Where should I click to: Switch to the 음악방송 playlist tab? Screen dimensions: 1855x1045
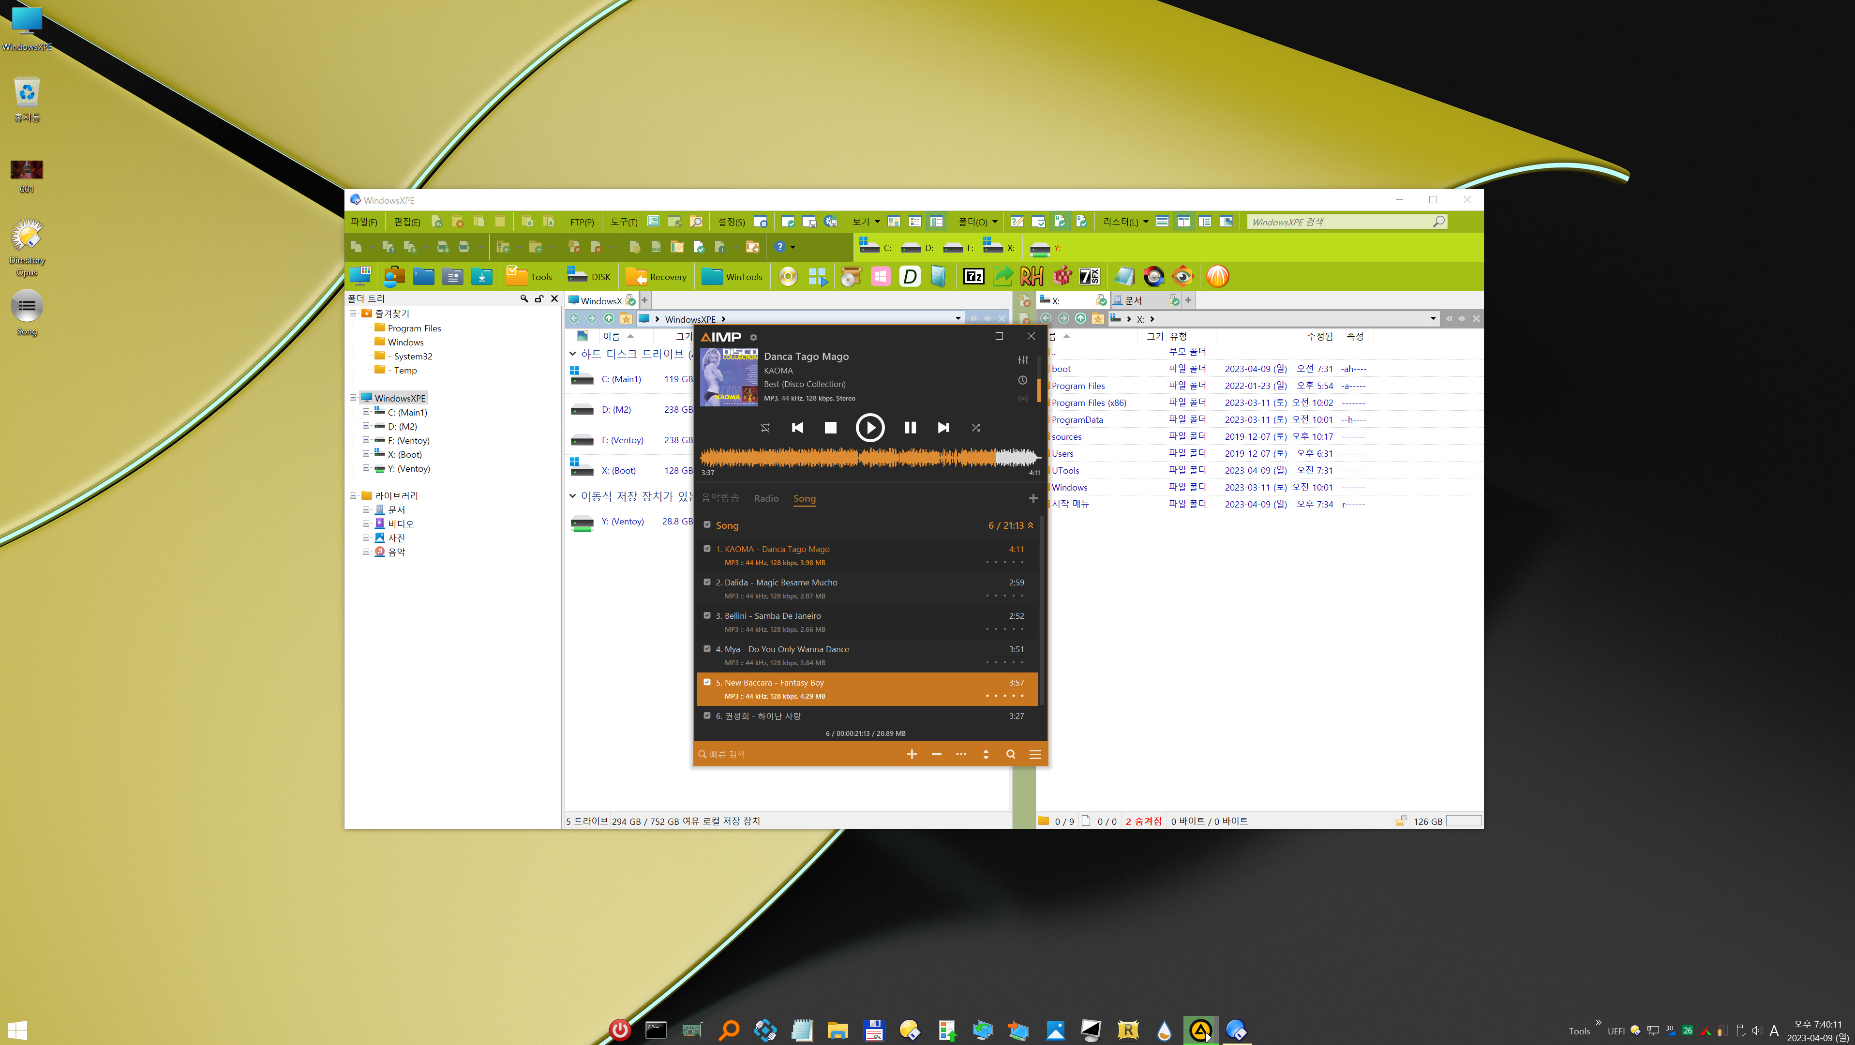720,498
